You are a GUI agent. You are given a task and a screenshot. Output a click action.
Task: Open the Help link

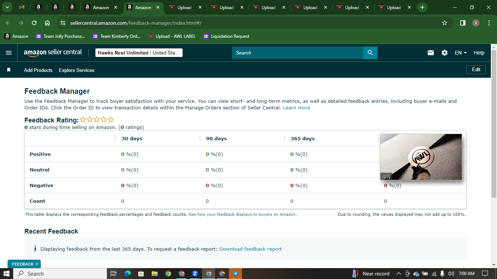[x=479, y=53]
